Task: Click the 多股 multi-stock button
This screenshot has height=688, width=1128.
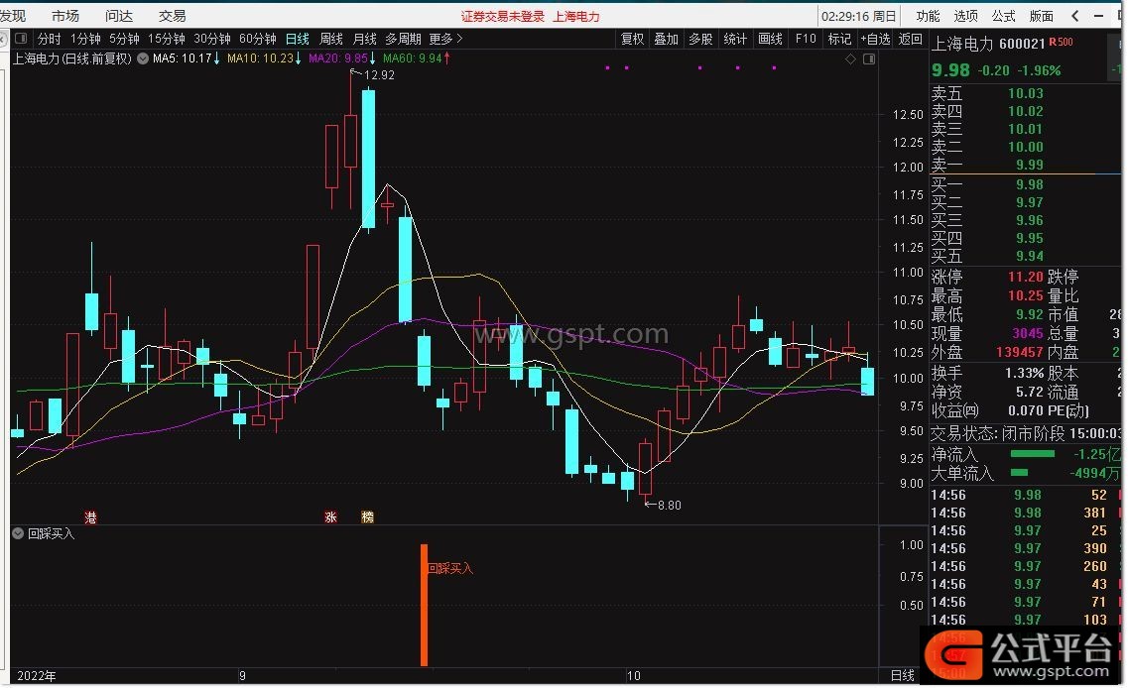Action: [700, 39]
